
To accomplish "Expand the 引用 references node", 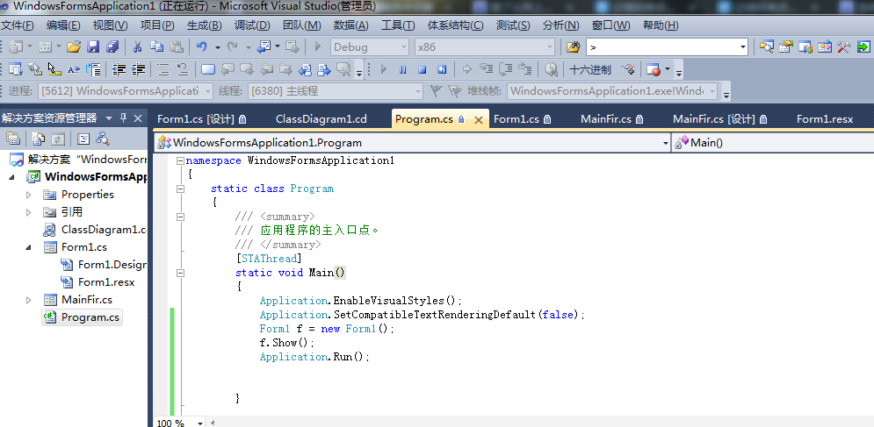I will coord(29,213).
